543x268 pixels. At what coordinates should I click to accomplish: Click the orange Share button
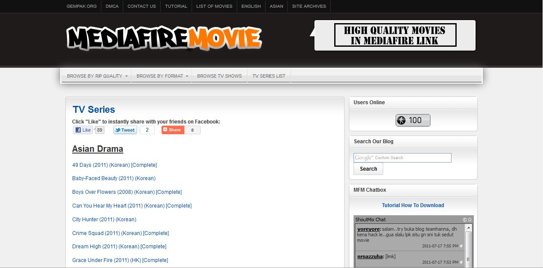pos(173,130)
